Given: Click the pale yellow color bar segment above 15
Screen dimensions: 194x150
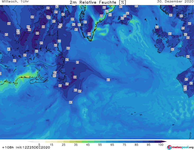Looking at the screenshot, I should tap(48, 142).
